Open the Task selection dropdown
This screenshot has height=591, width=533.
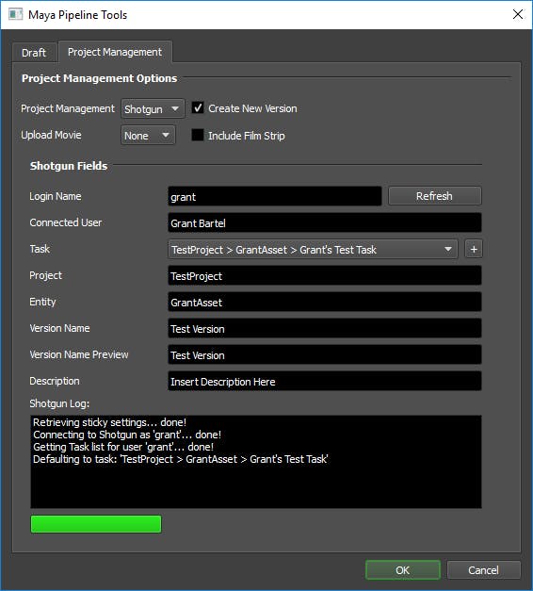[x=313, y=249]
